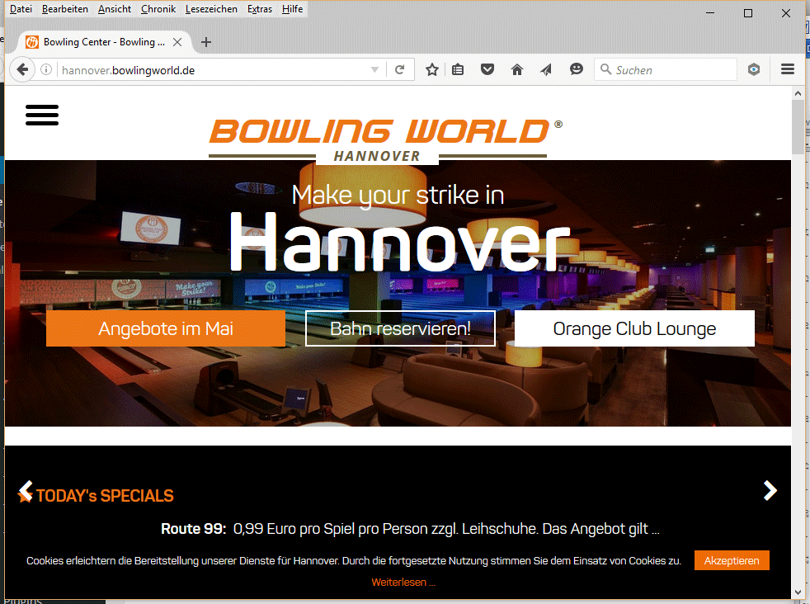Maximize the browser window

click(748, 13)
